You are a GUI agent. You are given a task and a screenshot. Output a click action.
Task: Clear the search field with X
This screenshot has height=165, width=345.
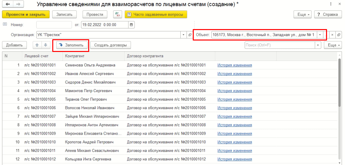pos(318,45)
